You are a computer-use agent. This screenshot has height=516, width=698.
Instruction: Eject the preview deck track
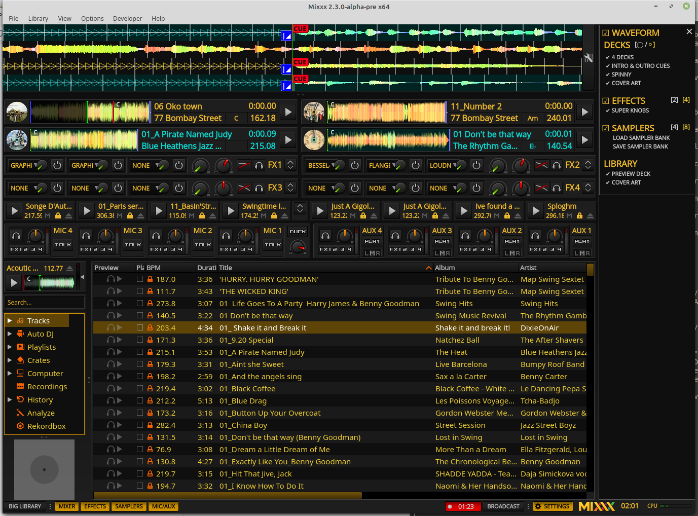point(69,268)
